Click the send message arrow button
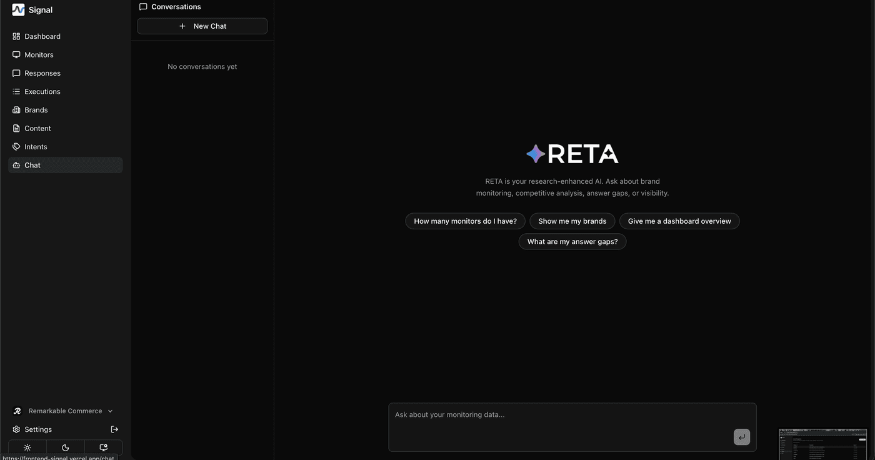Image resolution: width=875 pixels, height=460 pixels. [x=742, y=437]
